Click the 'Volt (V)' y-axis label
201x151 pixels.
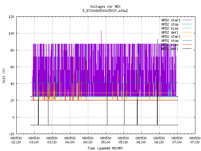(x=4, y=75)
